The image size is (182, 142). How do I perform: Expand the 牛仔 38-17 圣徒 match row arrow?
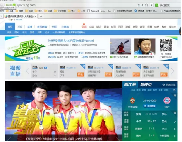click(x=175, y=122)
